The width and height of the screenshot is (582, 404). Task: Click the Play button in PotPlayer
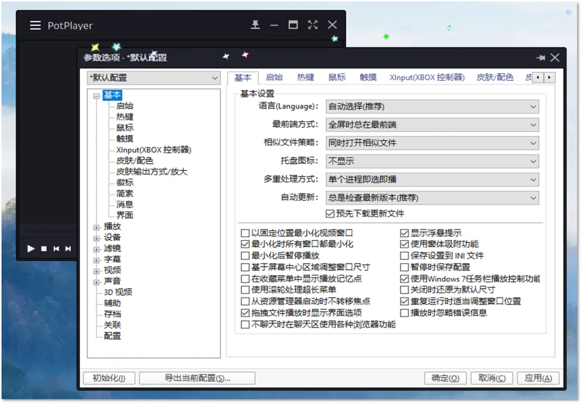tap(31, 248)
